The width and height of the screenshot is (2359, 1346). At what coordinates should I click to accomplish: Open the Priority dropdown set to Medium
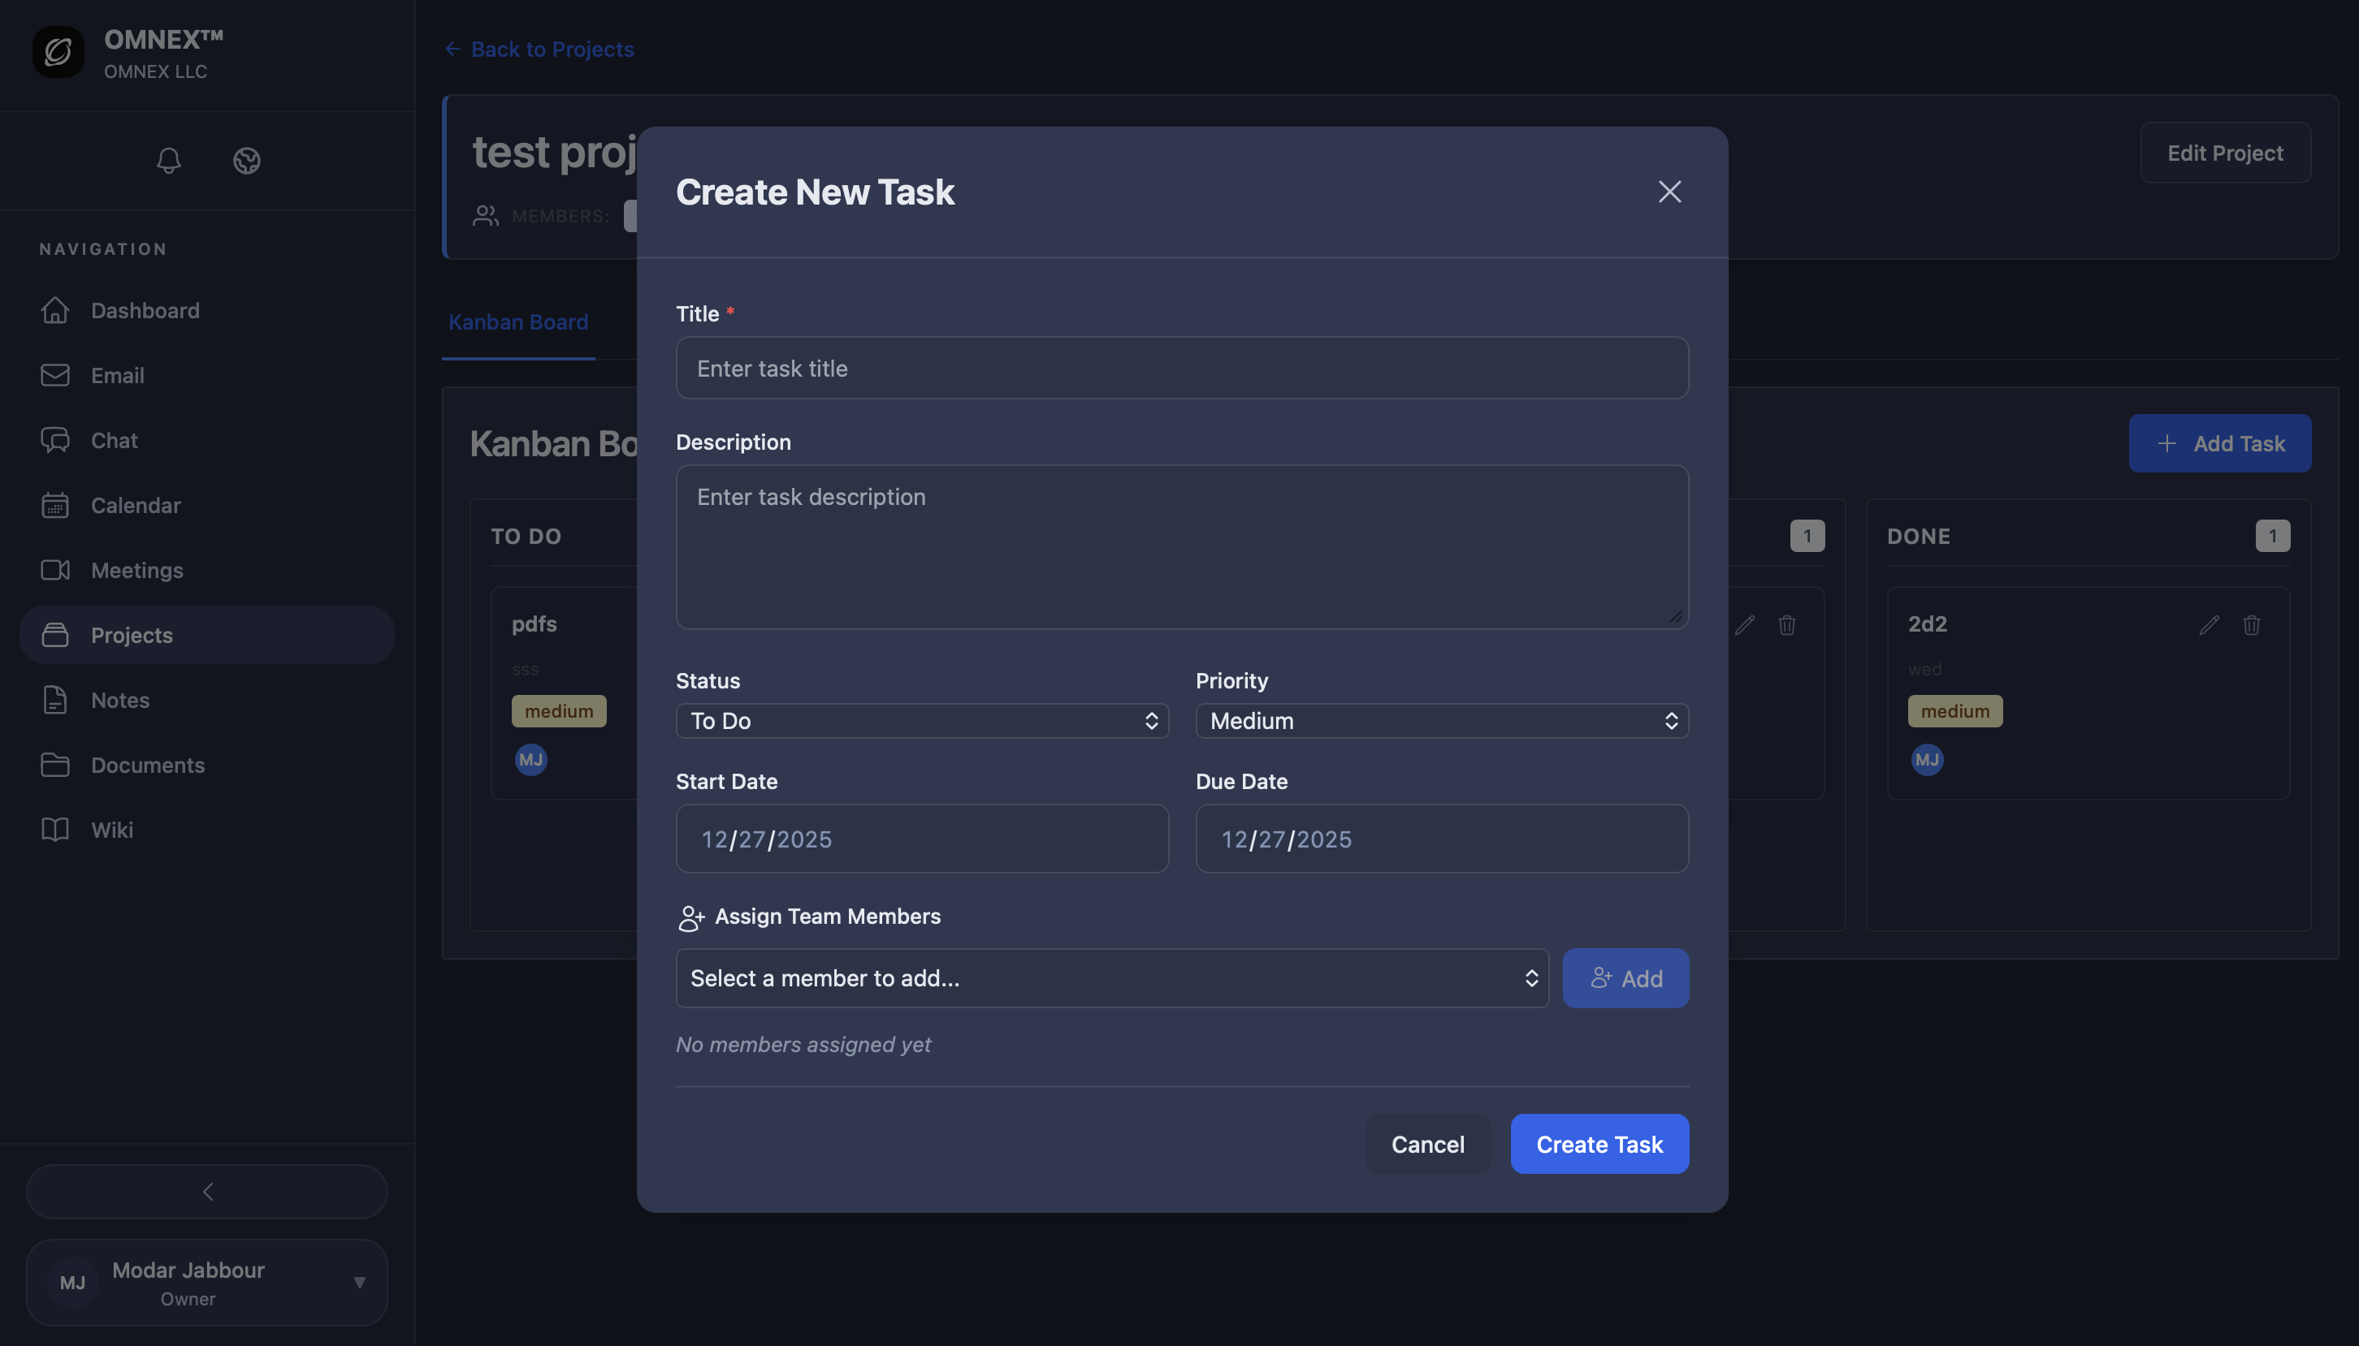tap(1441, 721)
